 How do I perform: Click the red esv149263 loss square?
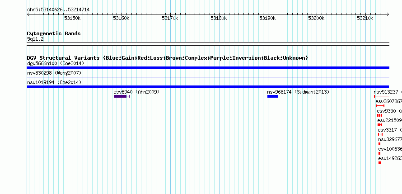380,163
